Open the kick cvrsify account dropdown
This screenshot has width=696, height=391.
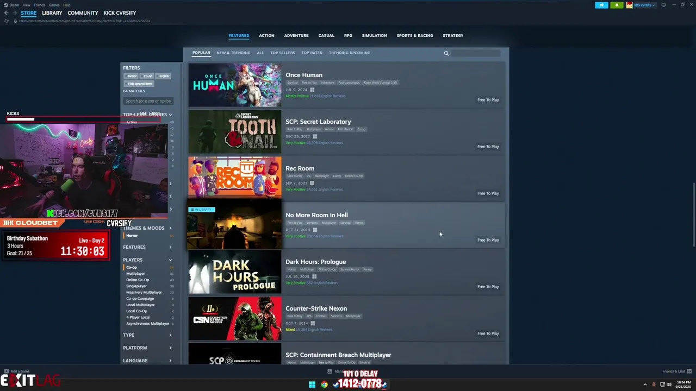point(644,5)
